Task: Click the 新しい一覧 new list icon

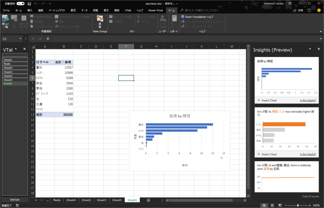Action: [5, 22]
